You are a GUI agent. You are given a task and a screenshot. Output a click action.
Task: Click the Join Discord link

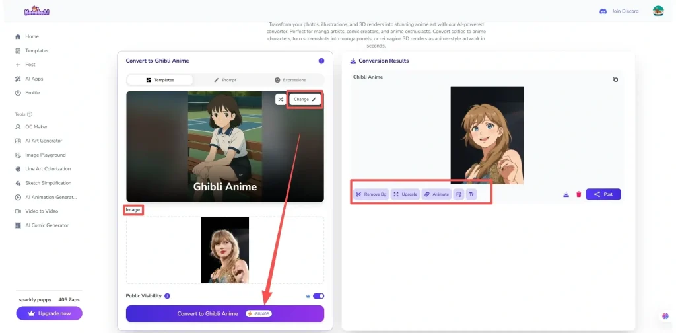(619, 11)
